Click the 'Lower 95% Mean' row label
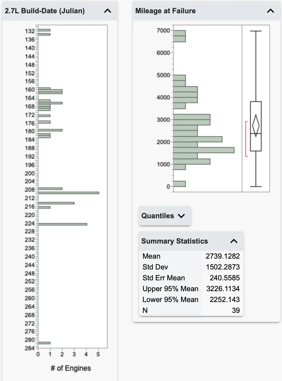Screen dimensions: 282x381 click(170, 300)
